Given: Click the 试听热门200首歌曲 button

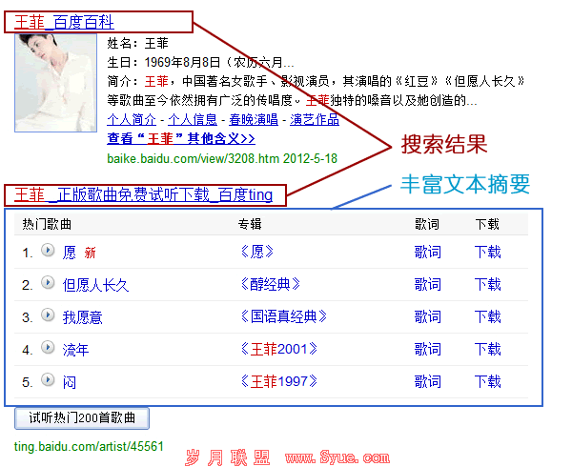Looking at the screenshot, I should click(x=82, y=418).
